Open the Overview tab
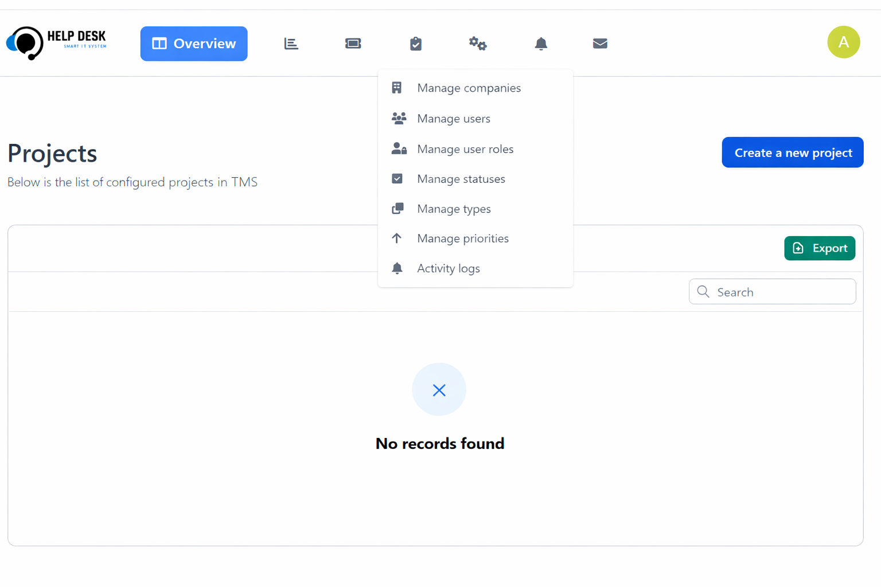The height and width of the screenshot is (587, 881). point(194,44)
